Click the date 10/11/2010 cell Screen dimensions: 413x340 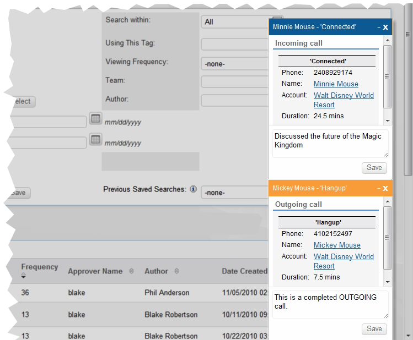click(x=245, y=315)
